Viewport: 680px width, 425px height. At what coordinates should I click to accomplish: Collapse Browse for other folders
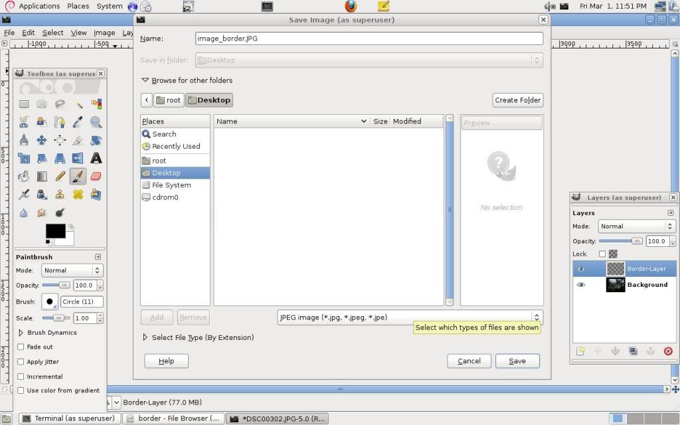(145, 80)
